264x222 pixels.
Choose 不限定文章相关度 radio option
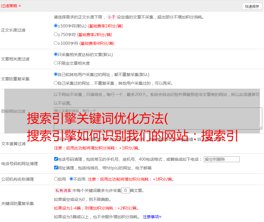tap(56, 63)
